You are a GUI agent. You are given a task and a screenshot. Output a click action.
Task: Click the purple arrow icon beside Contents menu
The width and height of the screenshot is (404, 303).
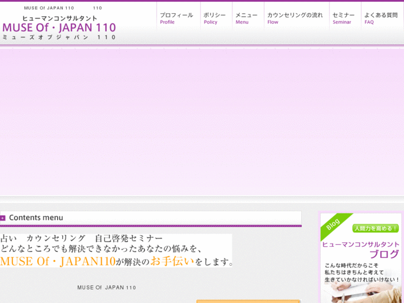tap(3, 218)
